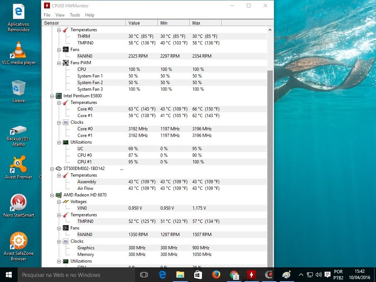Click the Intel Pentium E5800 processor chip icon

pos(59,96)
